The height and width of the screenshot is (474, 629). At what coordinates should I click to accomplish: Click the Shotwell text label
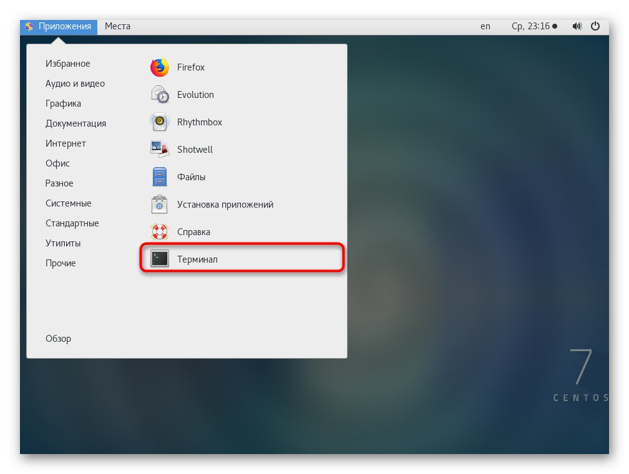(x=195, y=150)
